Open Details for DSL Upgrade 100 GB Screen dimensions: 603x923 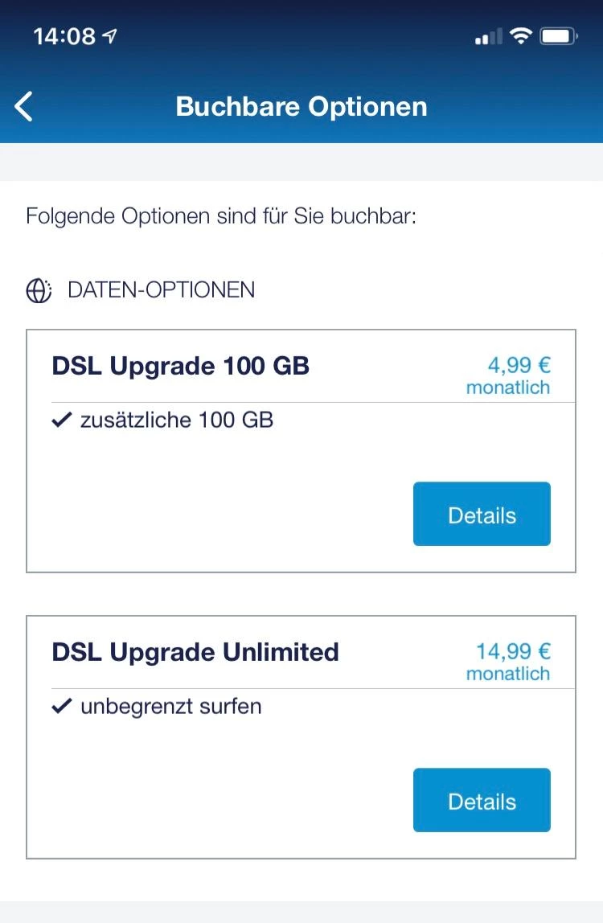(482, 515)
